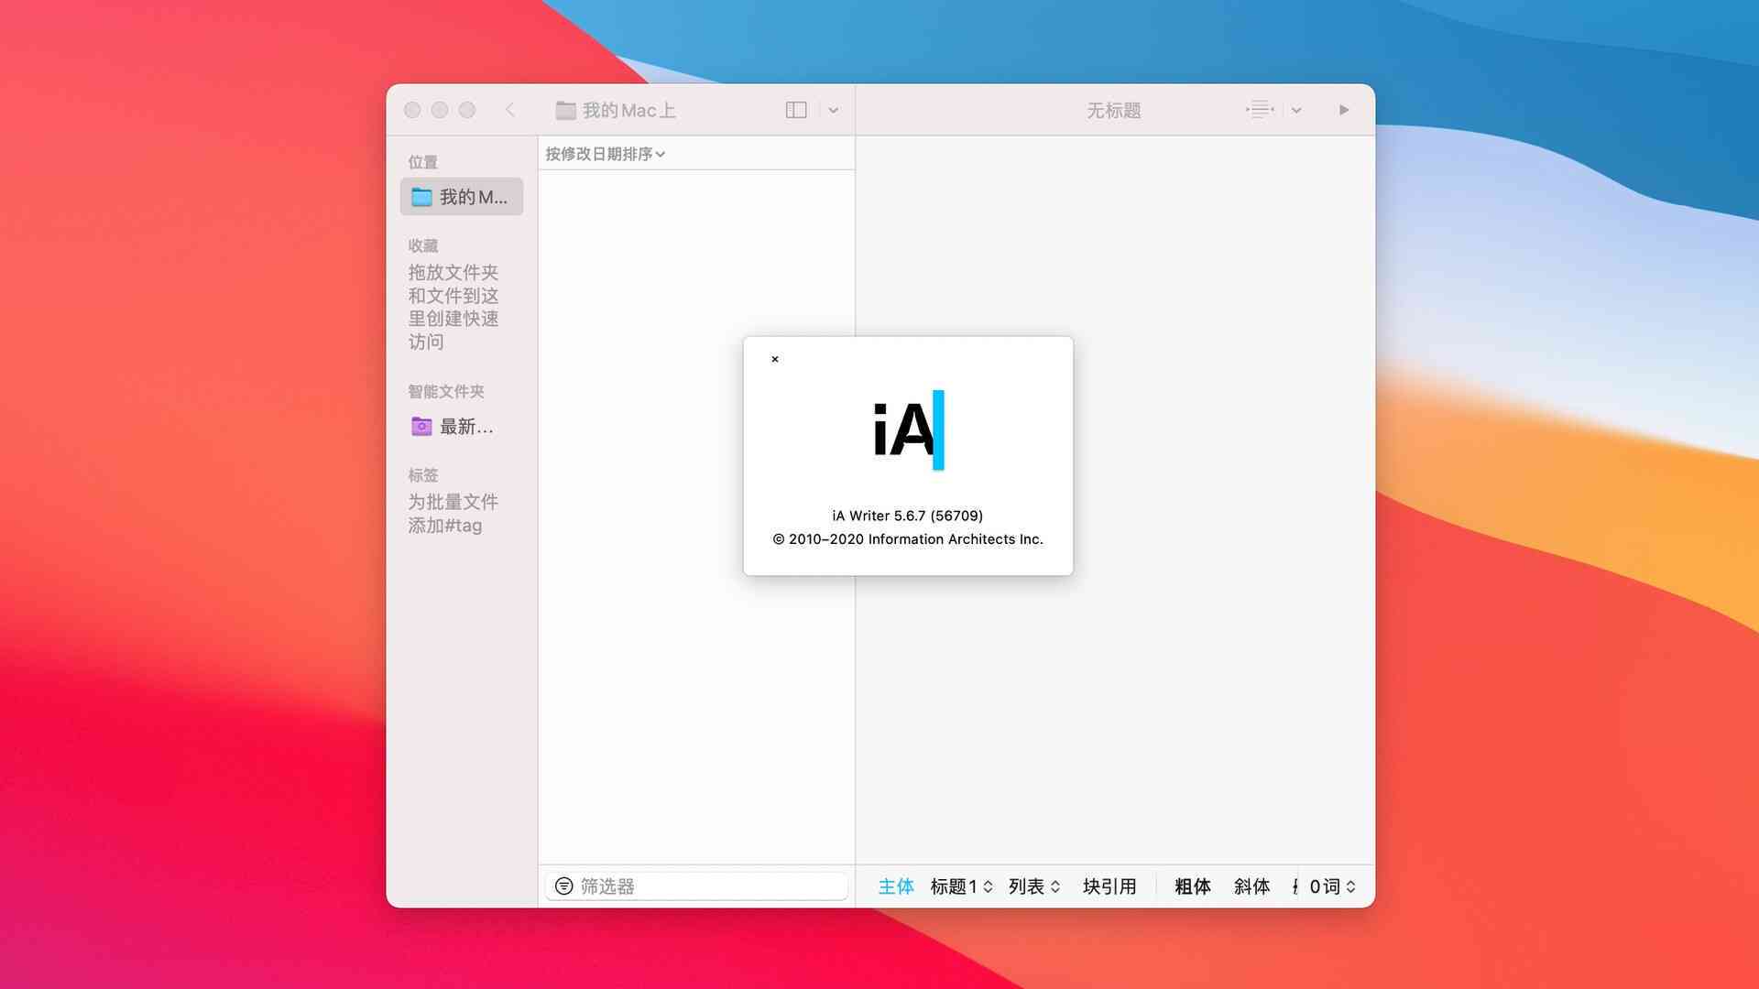1759x989 pixels.
Task: Click the 智能文件夹 section header
Action: coord(446,391)
